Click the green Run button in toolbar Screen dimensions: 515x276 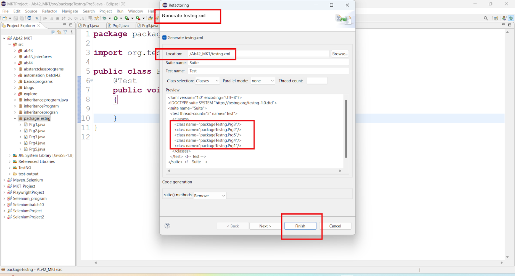tap(116, 18)
